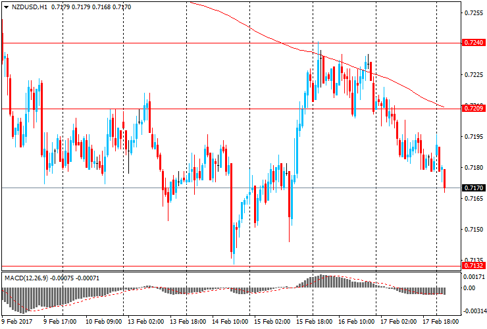Screen dimensions: 487x329
Task: Click the 0.7255 price axis value
Action: coord(473,13)
